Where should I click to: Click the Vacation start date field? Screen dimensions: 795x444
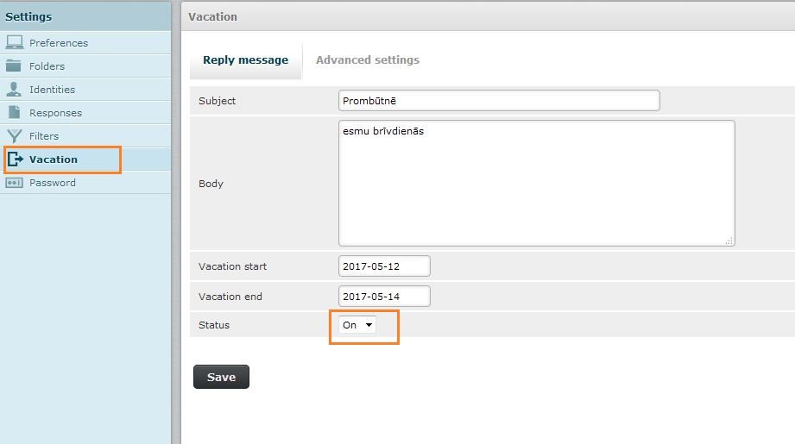[384, 266]
